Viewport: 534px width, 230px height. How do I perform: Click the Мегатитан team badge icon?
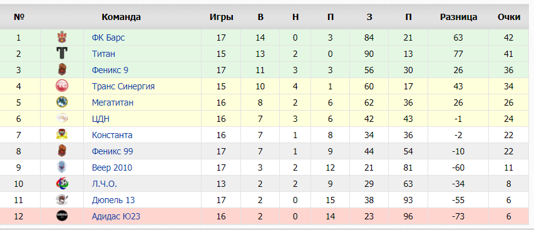tap(61, 102)
